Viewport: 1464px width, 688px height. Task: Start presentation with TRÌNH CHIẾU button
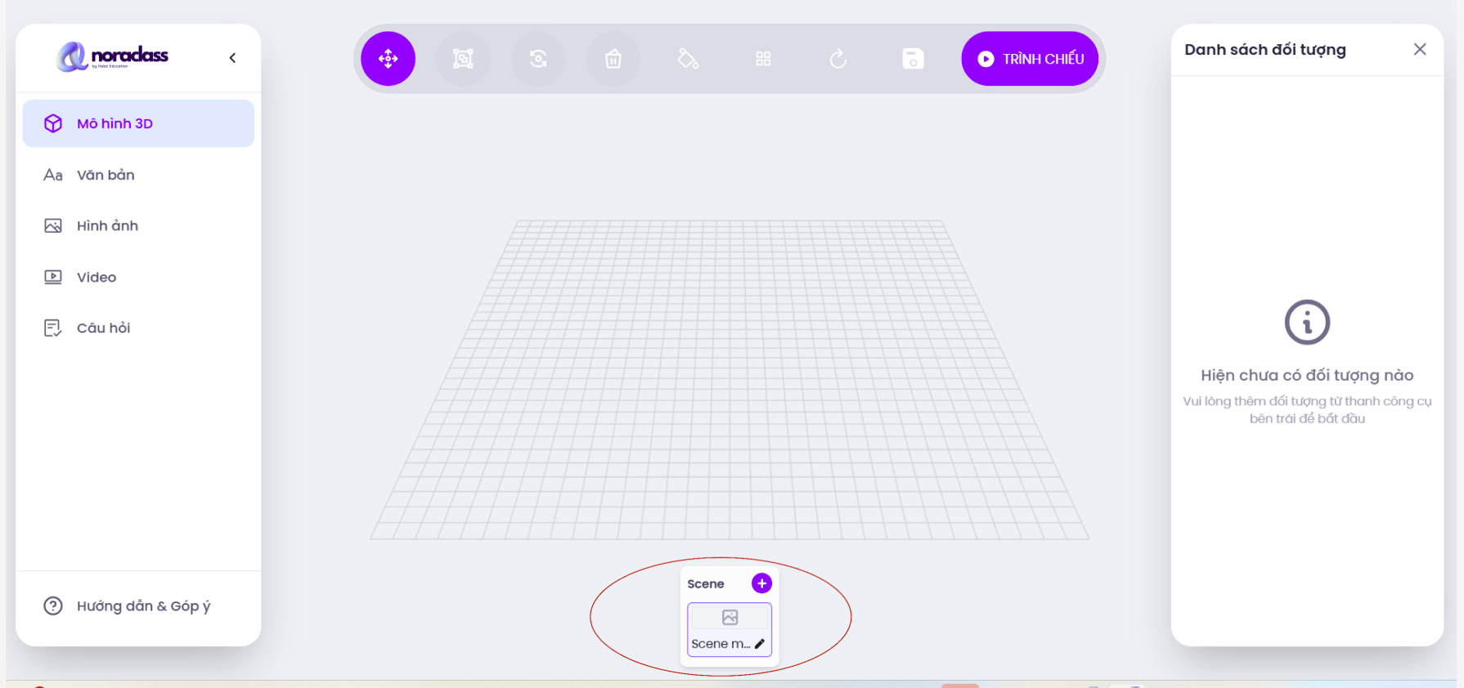(1030, 59)
